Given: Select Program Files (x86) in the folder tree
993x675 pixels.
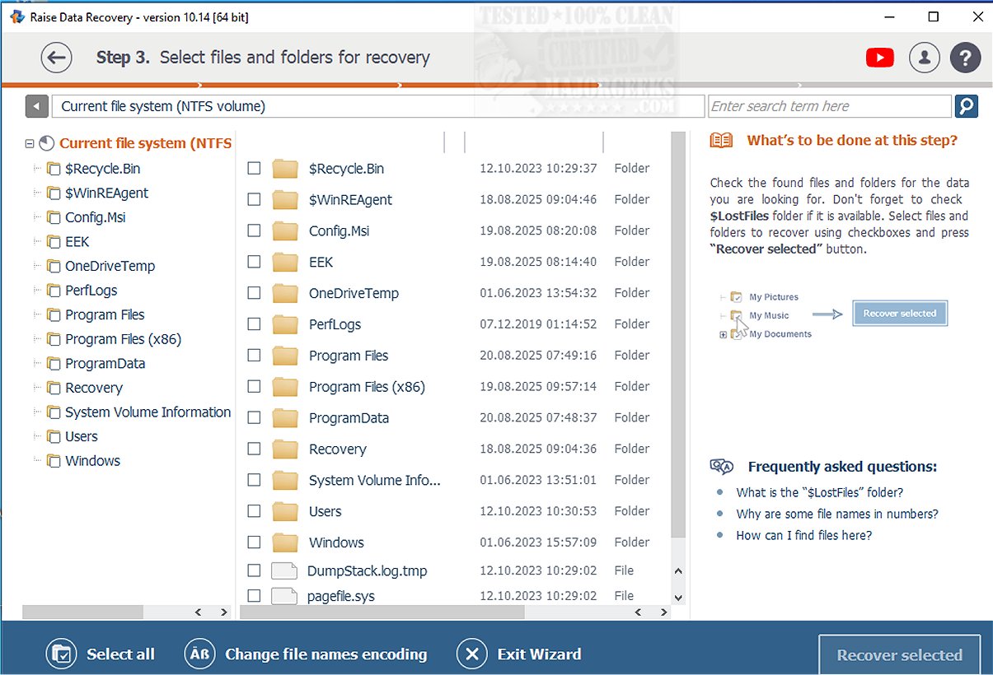Looking at the screenshot, I should tap(124, 339).
